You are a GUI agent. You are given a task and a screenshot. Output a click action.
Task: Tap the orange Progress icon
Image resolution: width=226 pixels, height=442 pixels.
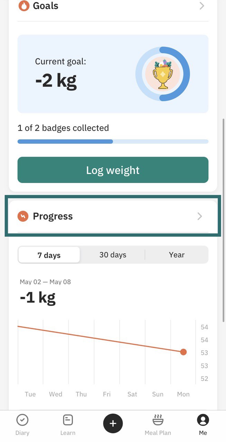23,217
